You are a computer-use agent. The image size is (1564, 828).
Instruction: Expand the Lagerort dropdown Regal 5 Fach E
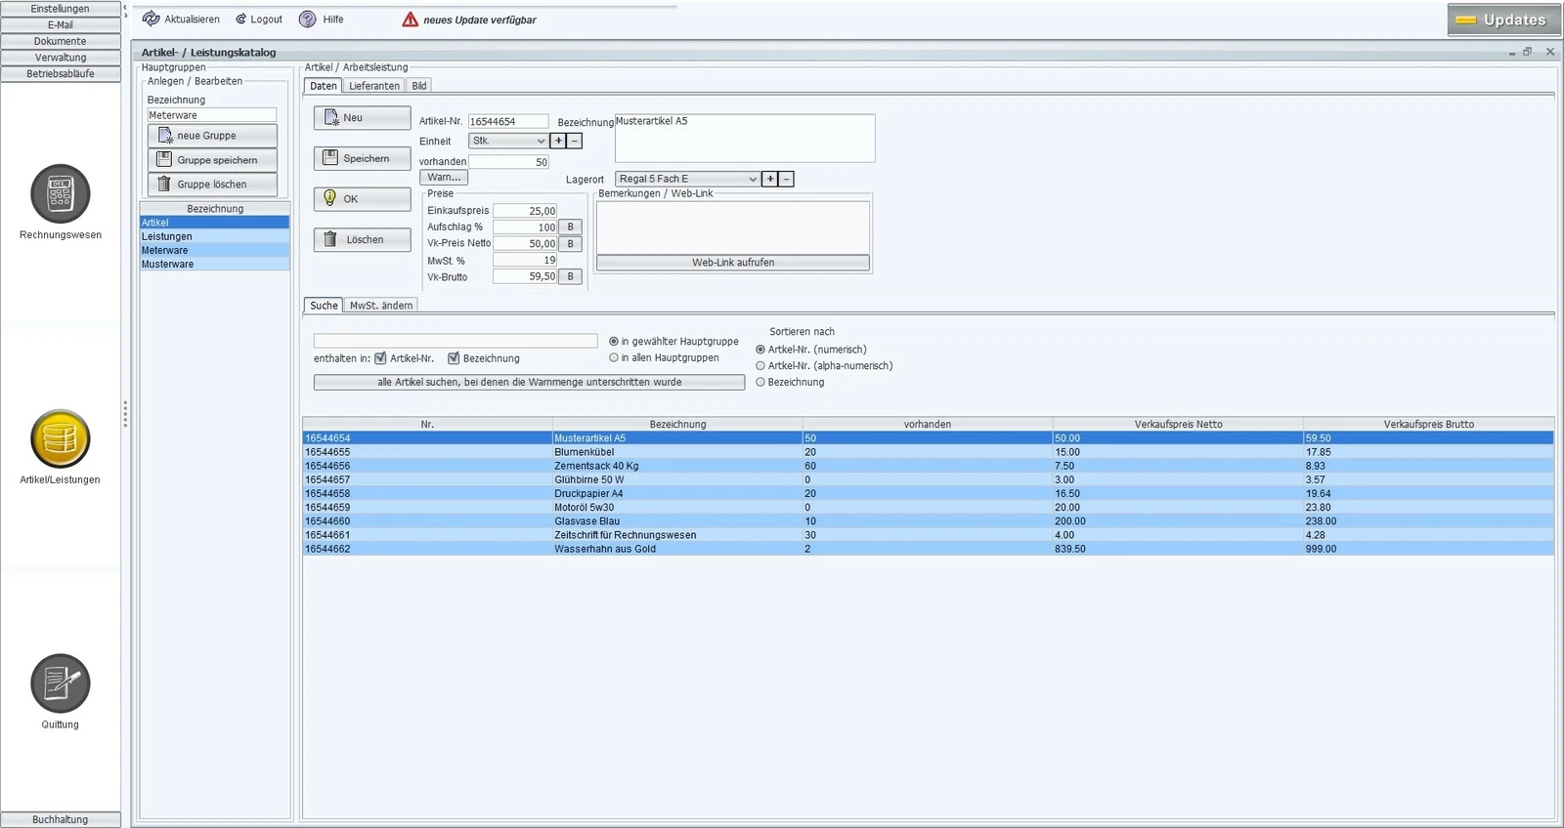click(687, 180)
